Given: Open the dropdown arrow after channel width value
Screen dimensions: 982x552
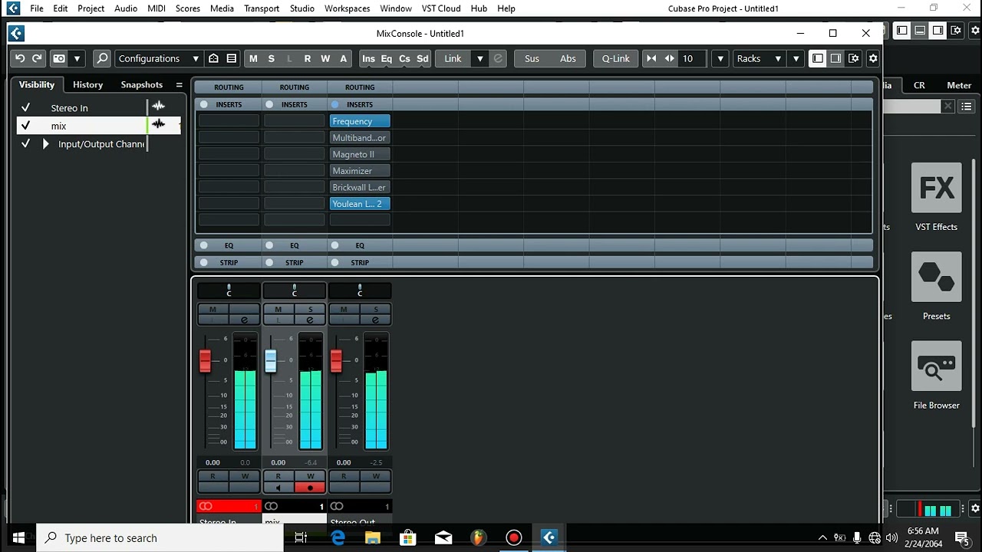Looking at the screenshot, I should click(x=720, y=58).
